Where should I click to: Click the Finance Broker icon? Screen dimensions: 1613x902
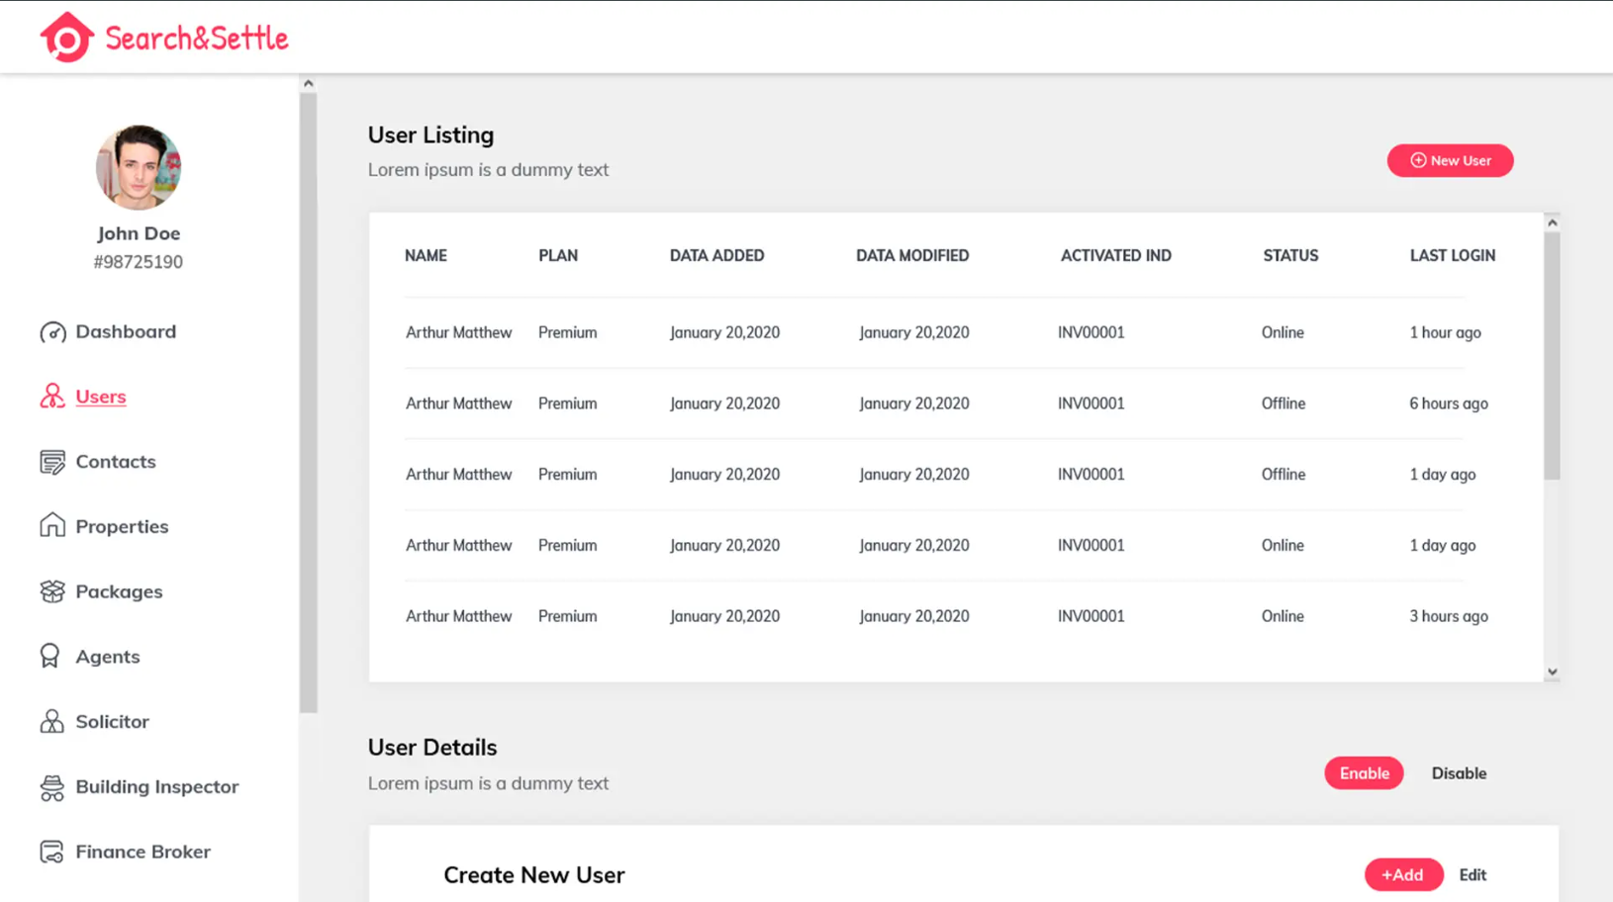tap(52, 852)
